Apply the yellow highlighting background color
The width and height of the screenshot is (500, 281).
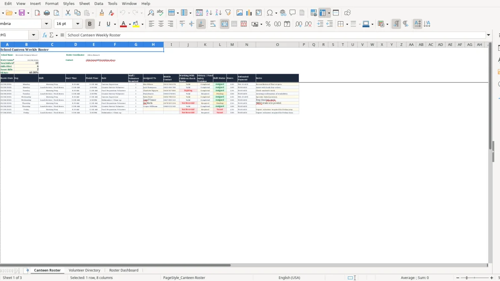click(x=136, y=24)
